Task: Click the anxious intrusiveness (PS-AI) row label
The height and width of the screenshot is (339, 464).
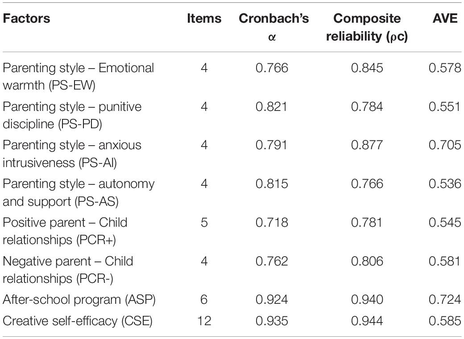Action: [72, 154]
